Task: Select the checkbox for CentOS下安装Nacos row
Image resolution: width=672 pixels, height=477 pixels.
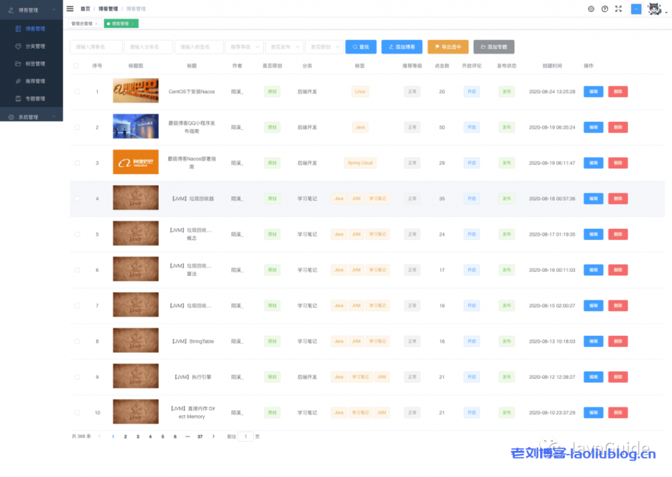Action: click(75, 91)
